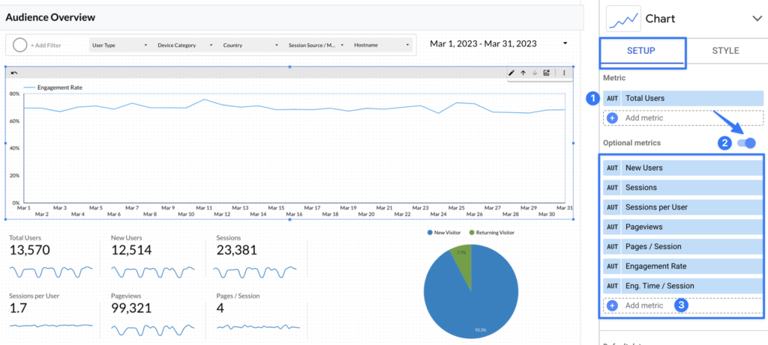The image size is (768, 345).
Task: Select the Pageviews optional metric chip
Action: [683, 227]
